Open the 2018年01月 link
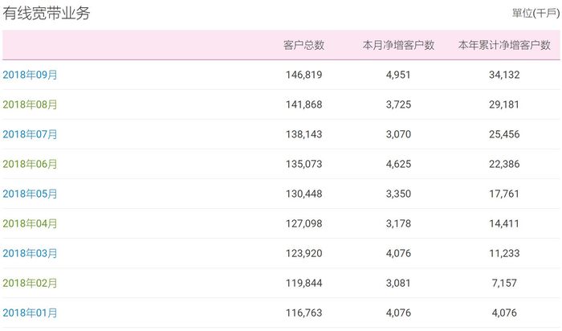The height and width of the screenshot is (331, 562). pos(31,313)
